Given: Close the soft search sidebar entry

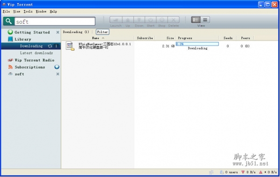Looking at the screenshot, I should (58, 74).
